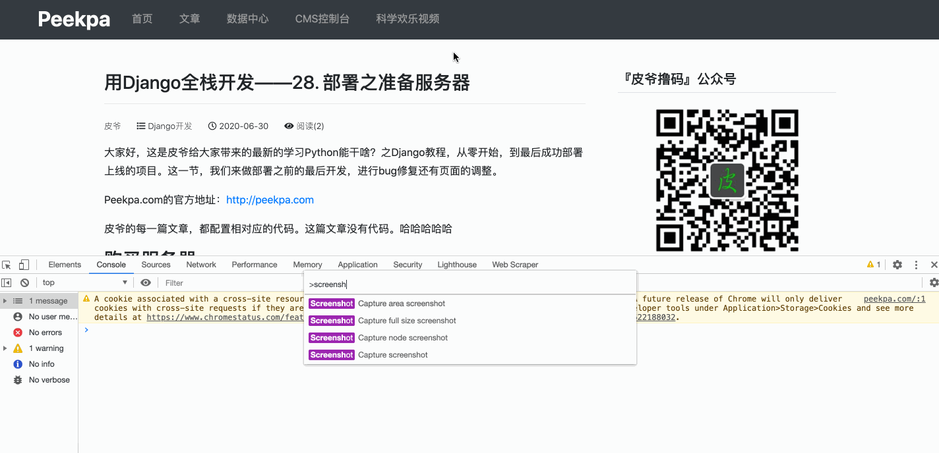Expand the 1 warning group arrow

click(5, 348)
